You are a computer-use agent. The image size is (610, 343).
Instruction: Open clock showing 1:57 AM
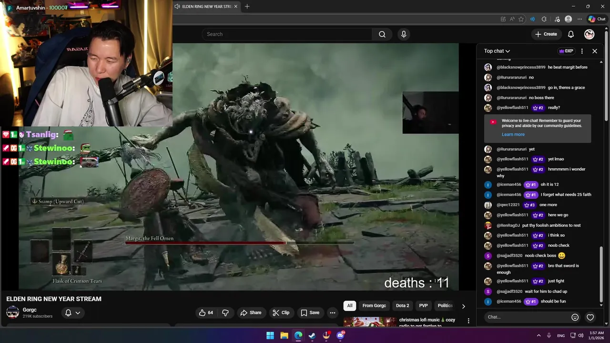click(x=597, y=335)
